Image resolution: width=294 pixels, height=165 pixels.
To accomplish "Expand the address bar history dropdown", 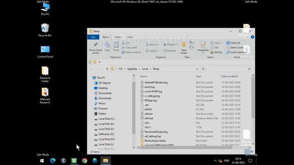I will pos(197,69).
